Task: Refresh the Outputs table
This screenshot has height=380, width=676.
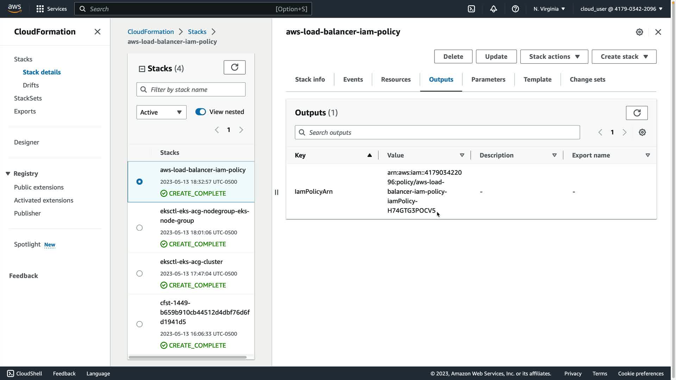Action: pyautogui.click(x=637, y=113)
